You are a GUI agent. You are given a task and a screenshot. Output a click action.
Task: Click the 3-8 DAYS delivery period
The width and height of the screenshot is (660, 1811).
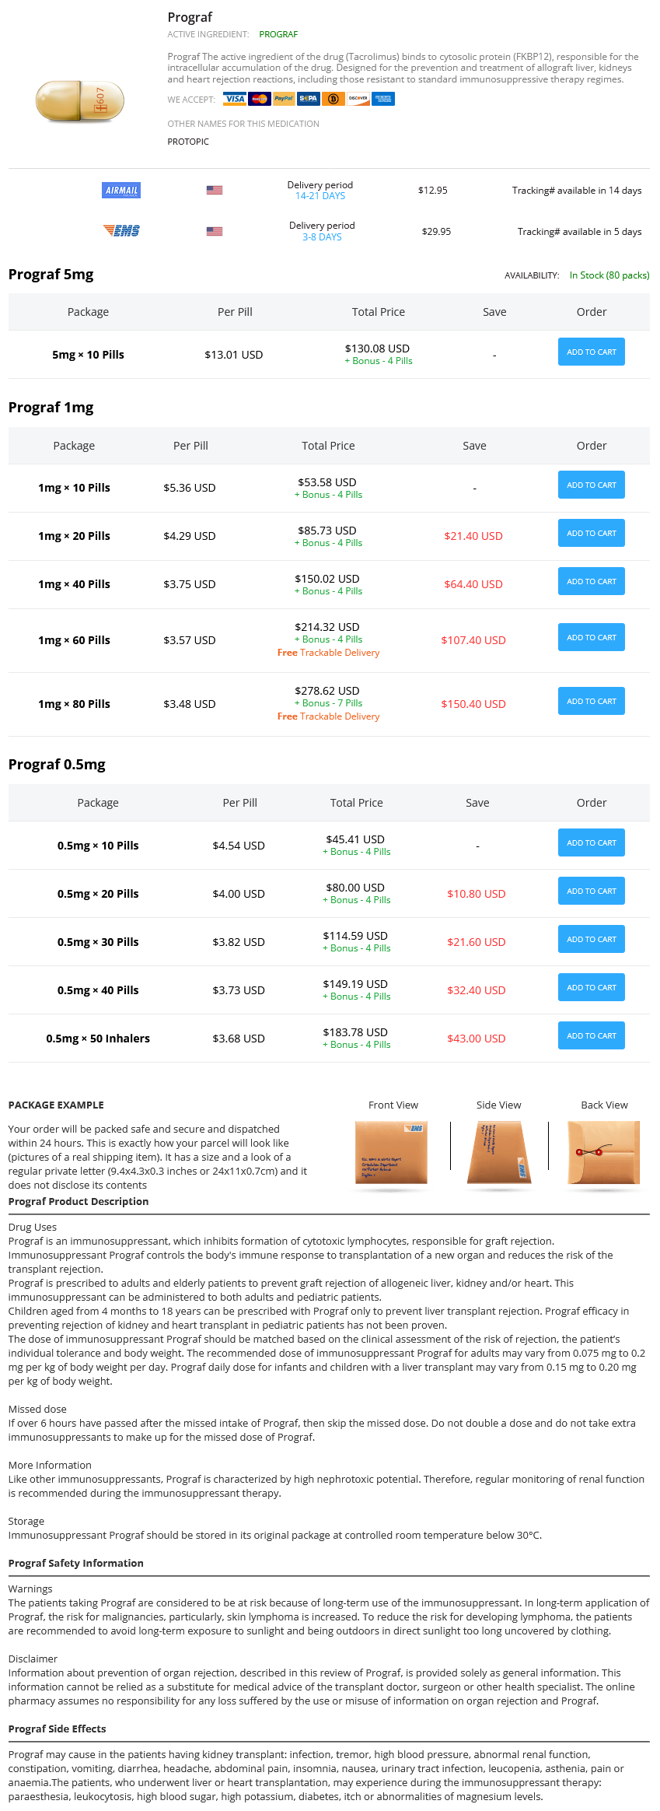tap(322, 237)
